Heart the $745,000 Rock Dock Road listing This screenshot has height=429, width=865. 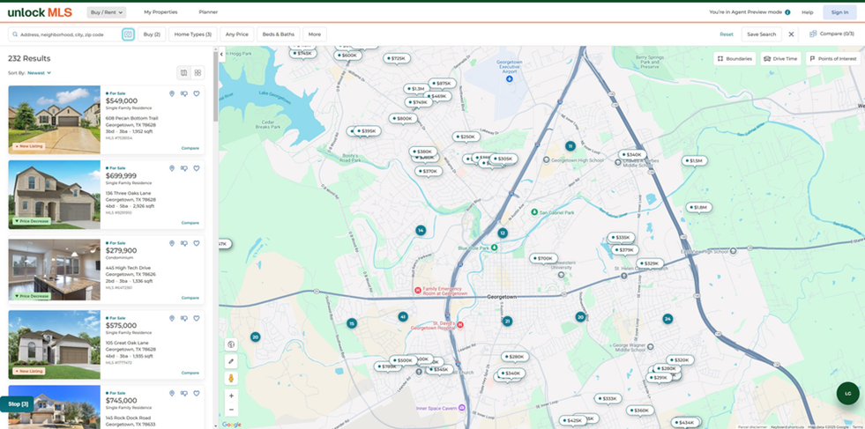(x=197, y=393)
